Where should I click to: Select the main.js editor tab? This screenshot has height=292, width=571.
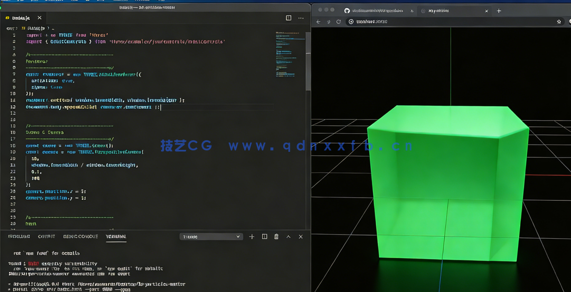click(22, 17)
